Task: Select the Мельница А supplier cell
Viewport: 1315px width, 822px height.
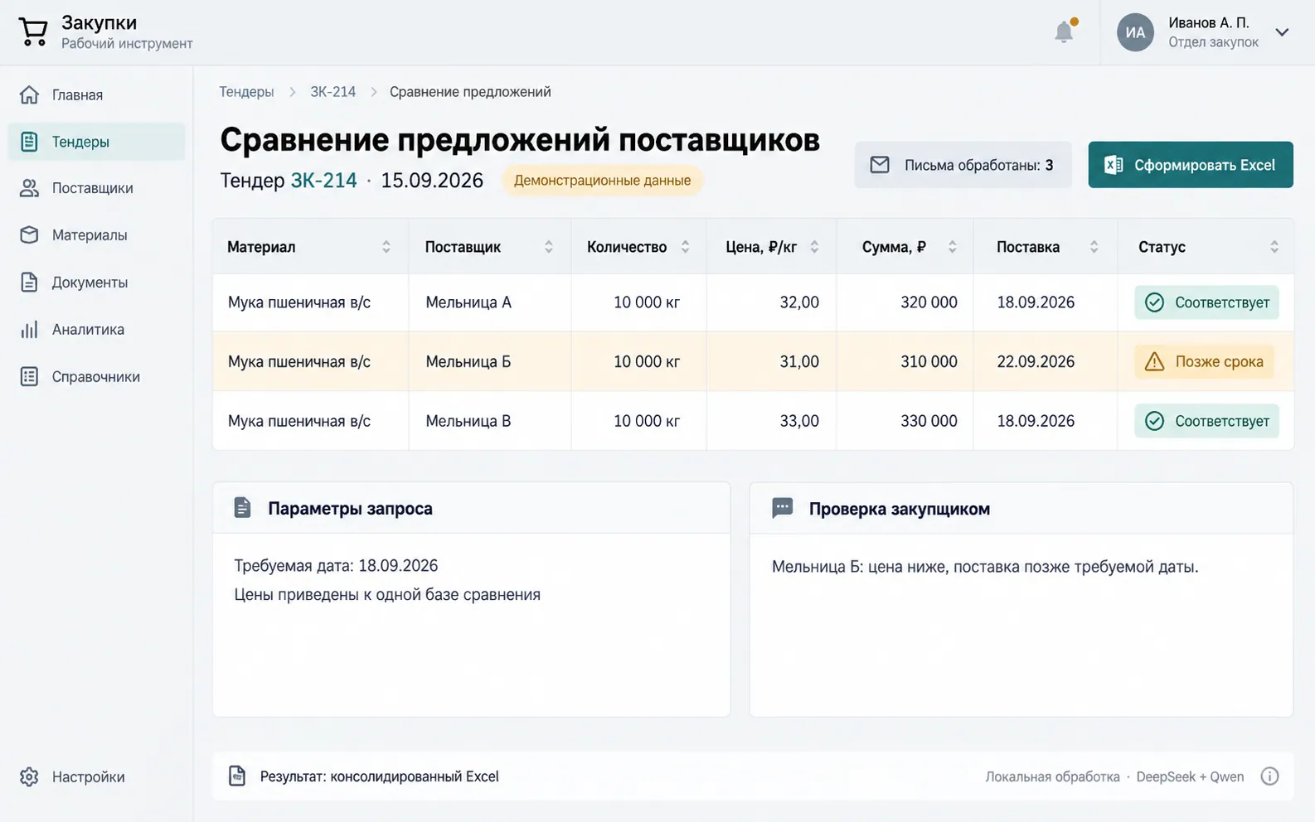Action: 489,302
